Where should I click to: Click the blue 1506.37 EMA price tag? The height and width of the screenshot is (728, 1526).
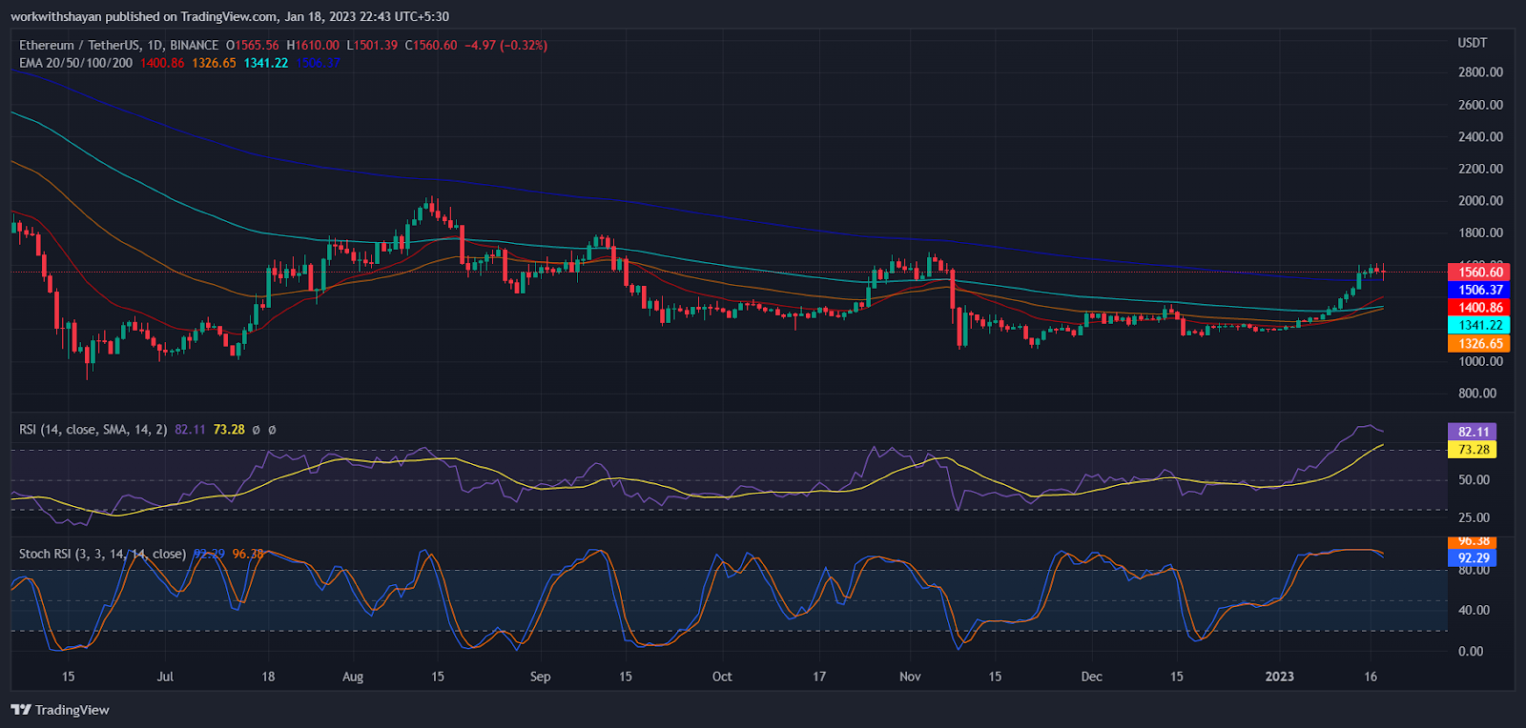click(1478, 290)
